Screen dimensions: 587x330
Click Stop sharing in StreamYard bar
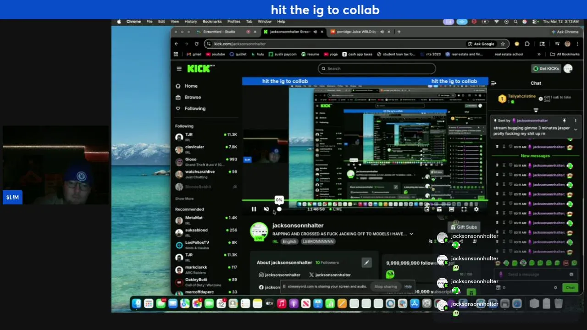386,287
